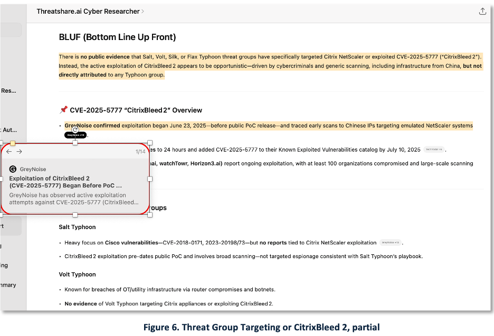Go to next citation with forward arrow
This screenshot has width=494, height=336.
point(19,152)
